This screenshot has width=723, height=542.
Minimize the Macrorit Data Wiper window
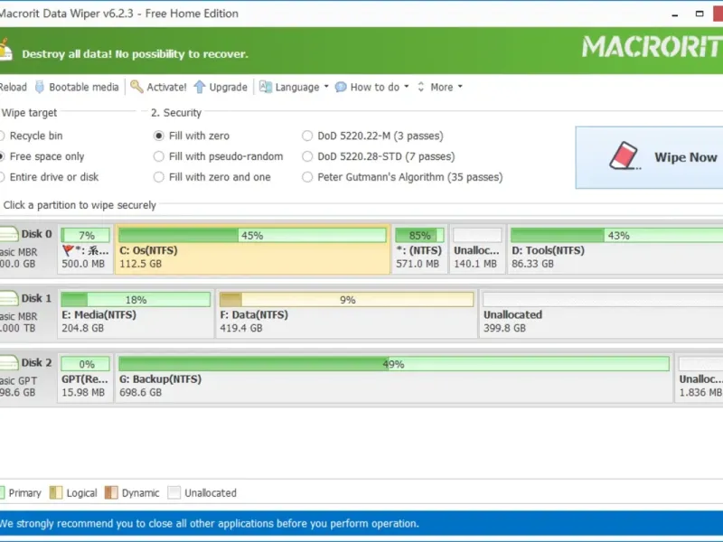[675, 14]
